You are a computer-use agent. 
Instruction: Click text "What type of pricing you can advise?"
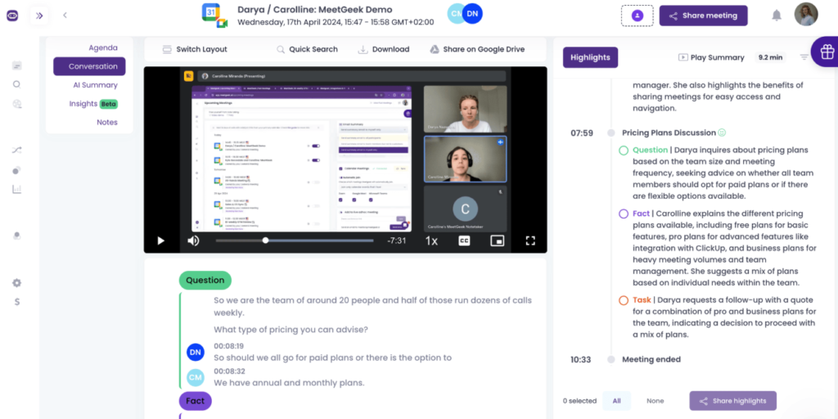291,330
